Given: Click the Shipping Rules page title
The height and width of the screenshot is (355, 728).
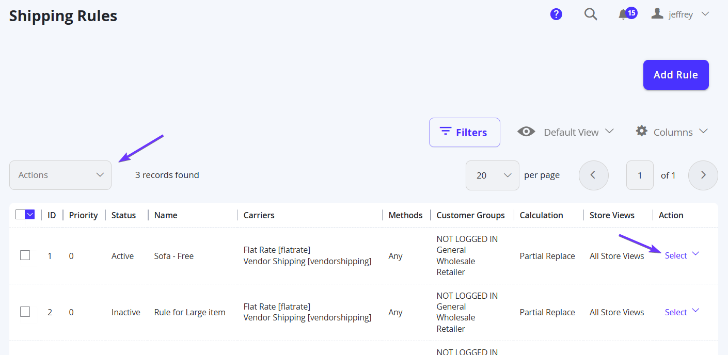Looking at the screenshot, I should [x=64, y=16].
